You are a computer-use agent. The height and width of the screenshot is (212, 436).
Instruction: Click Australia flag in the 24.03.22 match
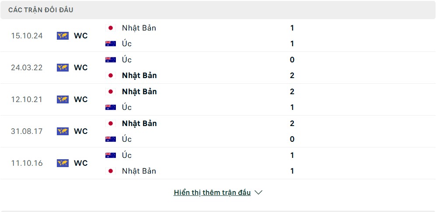click(x=111, y=60)
